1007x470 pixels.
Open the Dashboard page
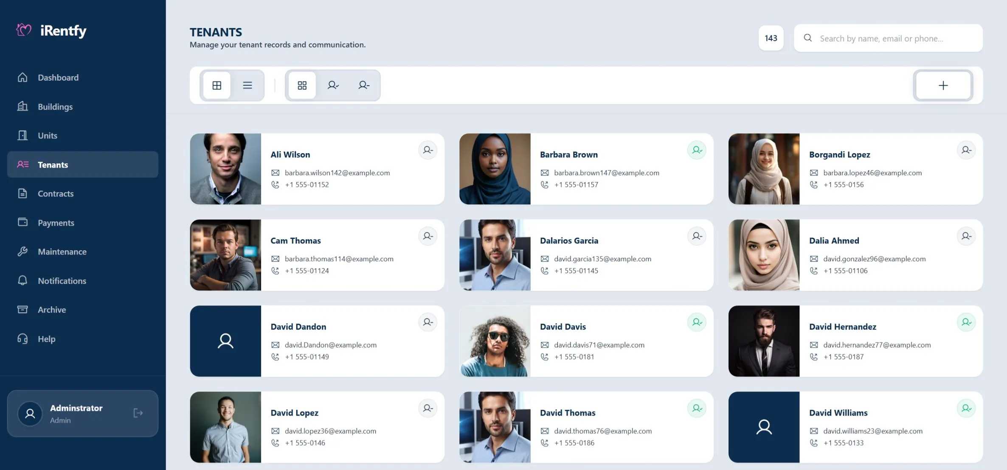(x=83, y=78)
